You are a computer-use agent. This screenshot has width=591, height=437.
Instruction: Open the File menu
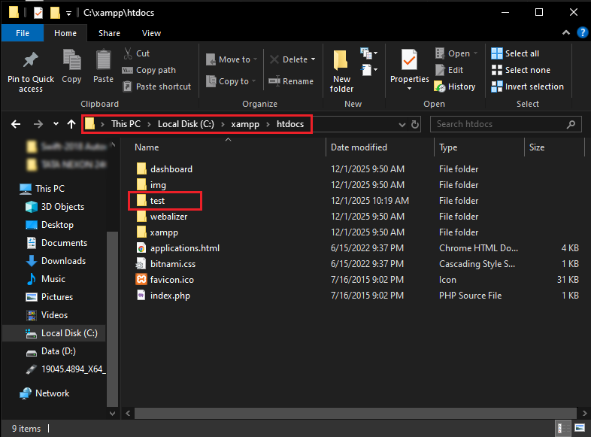click(x=23, y=33)
